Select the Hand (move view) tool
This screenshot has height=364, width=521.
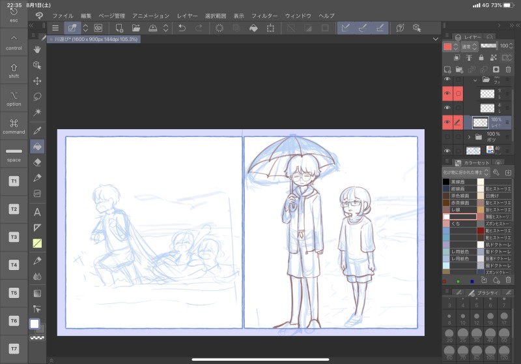coord(37,50)
